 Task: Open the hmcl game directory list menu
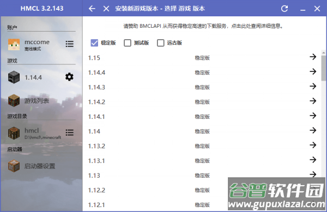tap(69, 132)
